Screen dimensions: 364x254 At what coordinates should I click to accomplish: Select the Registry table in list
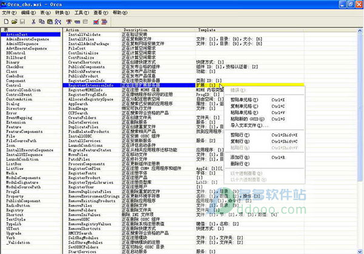click(x=15, y=210)
